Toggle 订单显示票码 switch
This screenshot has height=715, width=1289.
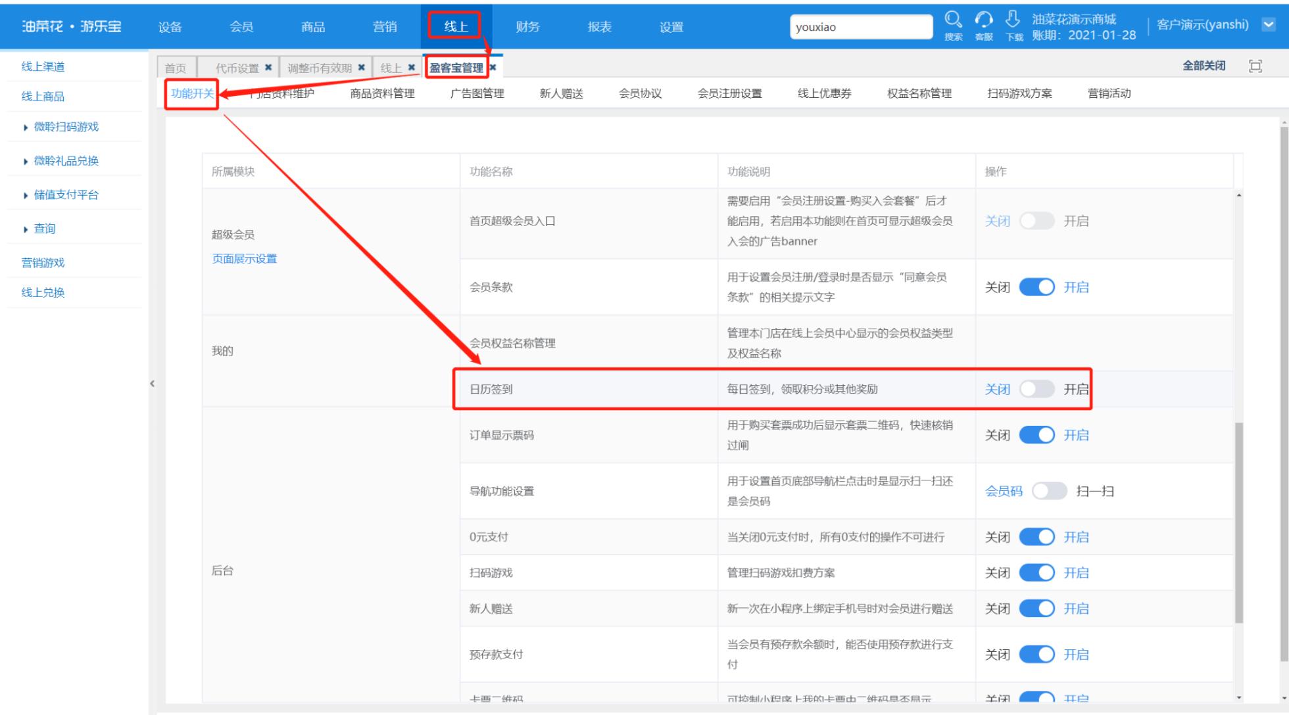click(x=1036, y=435)
